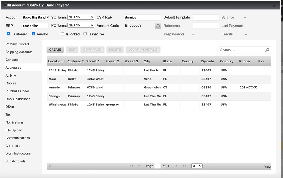Click the Account name input field
The image size is (283, 178).
pos(35,18)
